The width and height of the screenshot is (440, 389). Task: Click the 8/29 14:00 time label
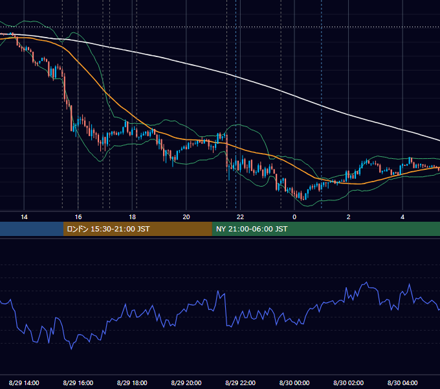pyautogui.click(x=24, y=383)
